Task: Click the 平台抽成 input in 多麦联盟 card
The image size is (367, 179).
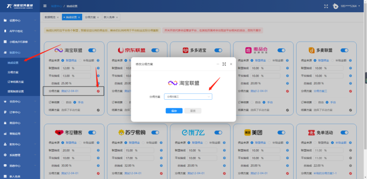Action: pyautogui.click(x=328, y=76)
